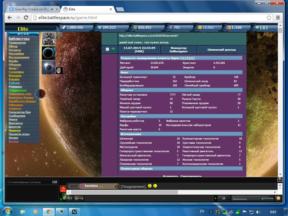Select the green-bordered planet thumbnail
Viewport: 288px width, 216px height.
pos(49,53)
